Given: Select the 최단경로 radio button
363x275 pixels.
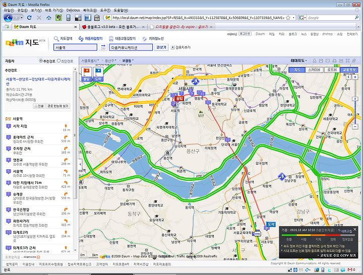Looking at the screenshot, I should [x=58, y=61].
